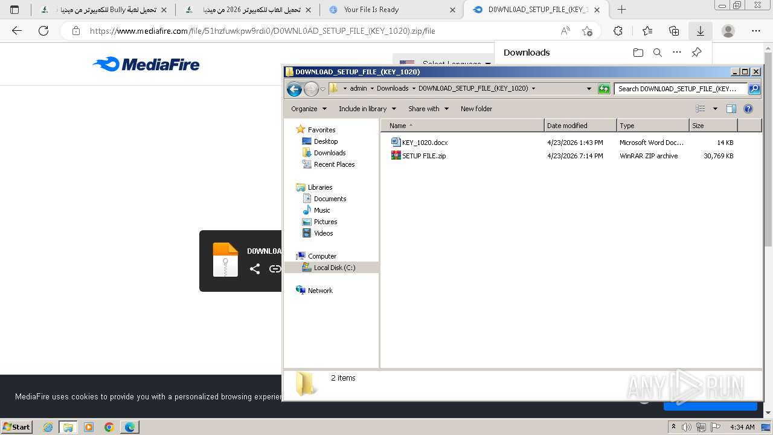The width and height of the screenshot is (773, 435).
Task: Pin the Downloads panel
Action: pyautogui.click(x=696, y=53)
